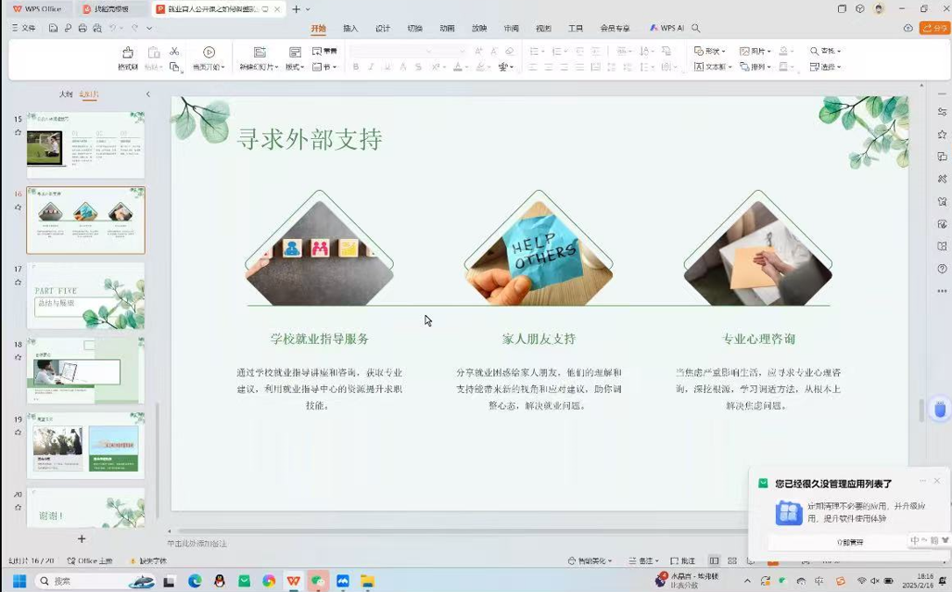Open the 版式 layout dropdown
Viewport: 952px width, 592px height.
click(295, 68)
